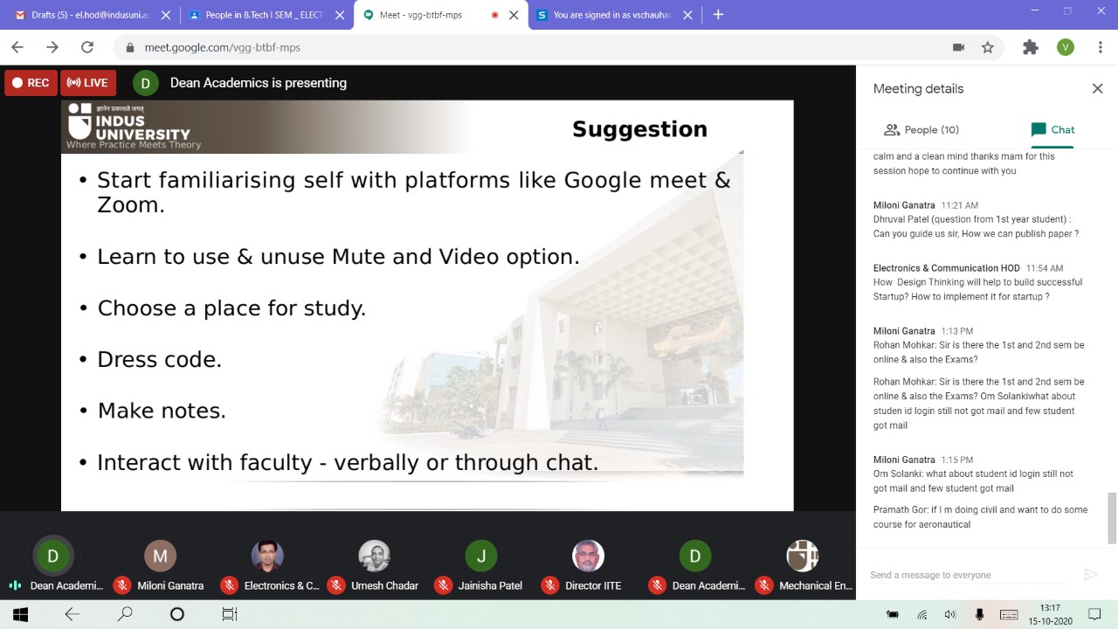Click the muted mic icon beside Umesh Chadar
Viewport: 1118px width, 629px height.
(336, 585)
